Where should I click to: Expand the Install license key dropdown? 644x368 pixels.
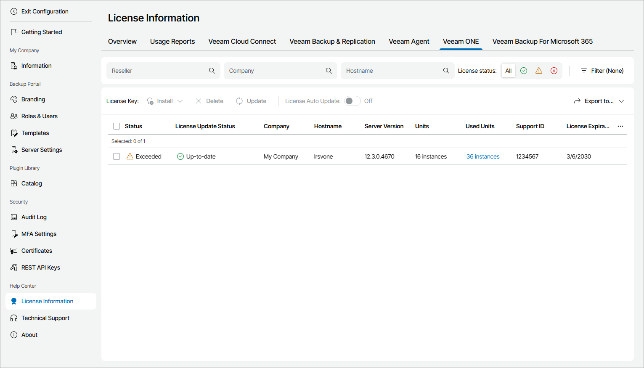[180, 101]
